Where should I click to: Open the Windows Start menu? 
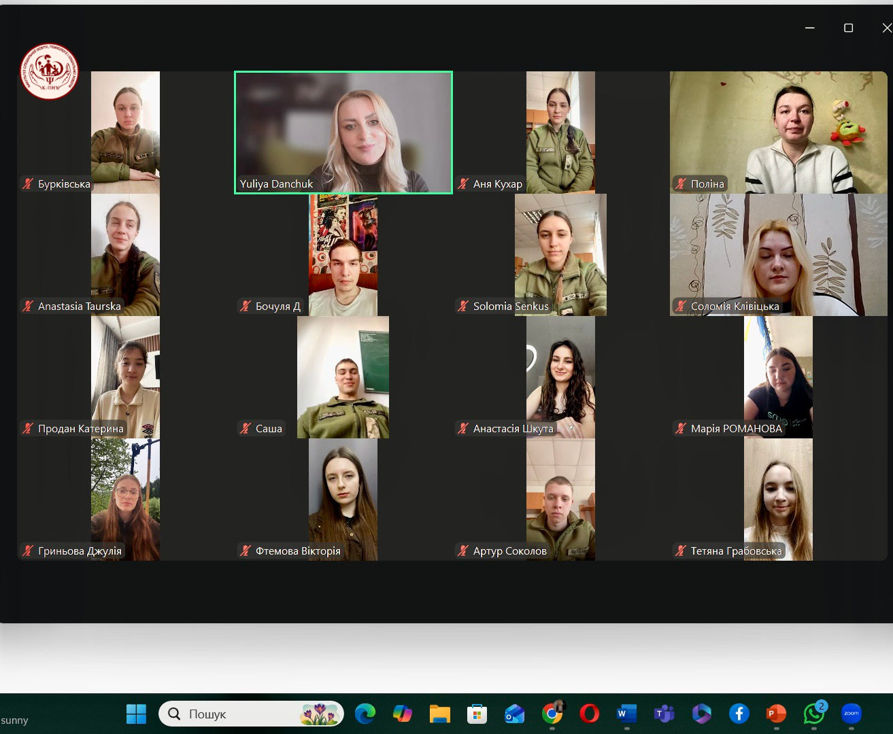tap(137, 714)
